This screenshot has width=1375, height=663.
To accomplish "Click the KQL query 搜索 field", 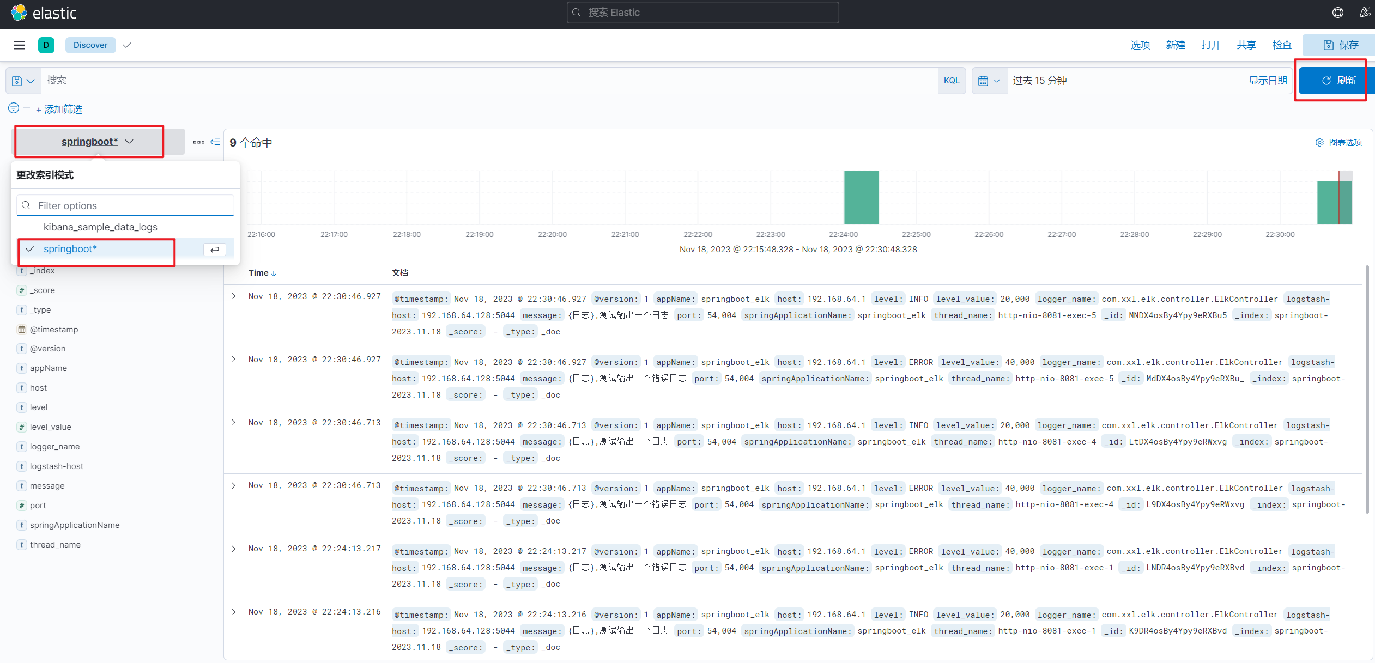I will click(489, 81).
